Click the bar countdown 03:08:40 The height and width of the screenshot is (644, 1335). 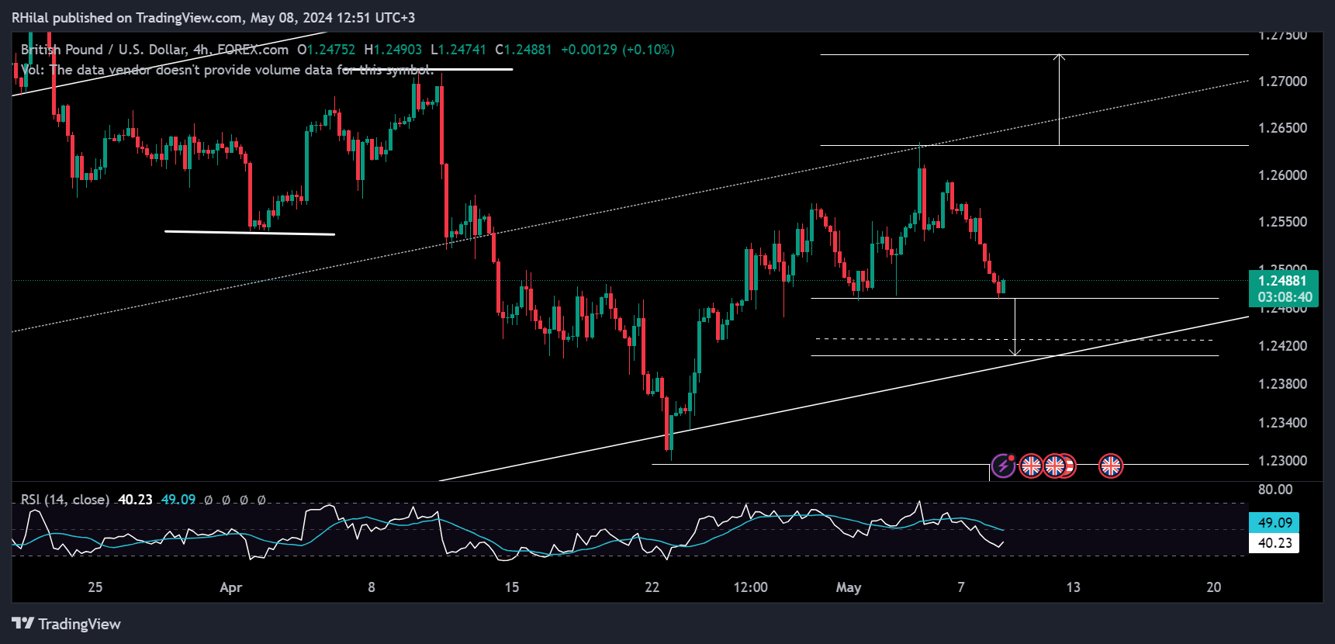pyautogui.click(x=1285, y=297)
